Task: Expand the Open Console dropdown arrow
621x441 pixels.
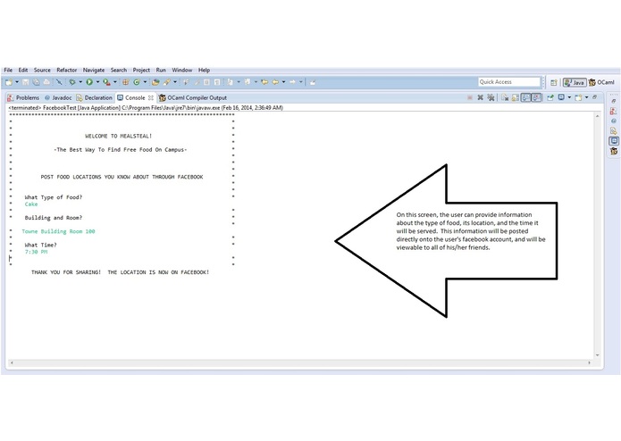Action: tap(586, 97)
